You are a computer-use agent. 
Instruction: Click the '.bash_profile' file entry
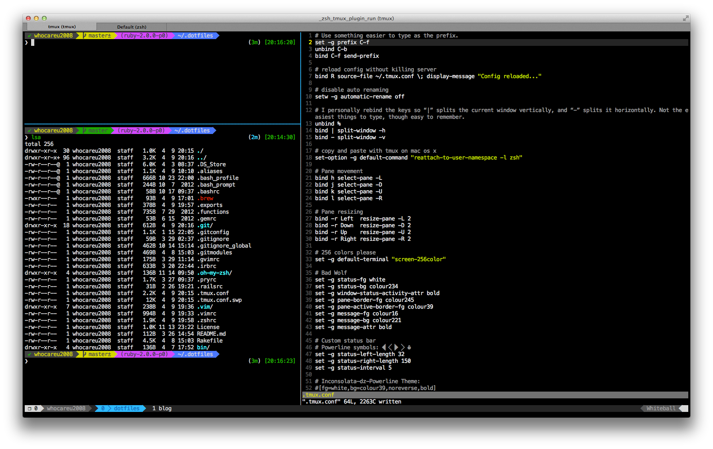[218, 178]
